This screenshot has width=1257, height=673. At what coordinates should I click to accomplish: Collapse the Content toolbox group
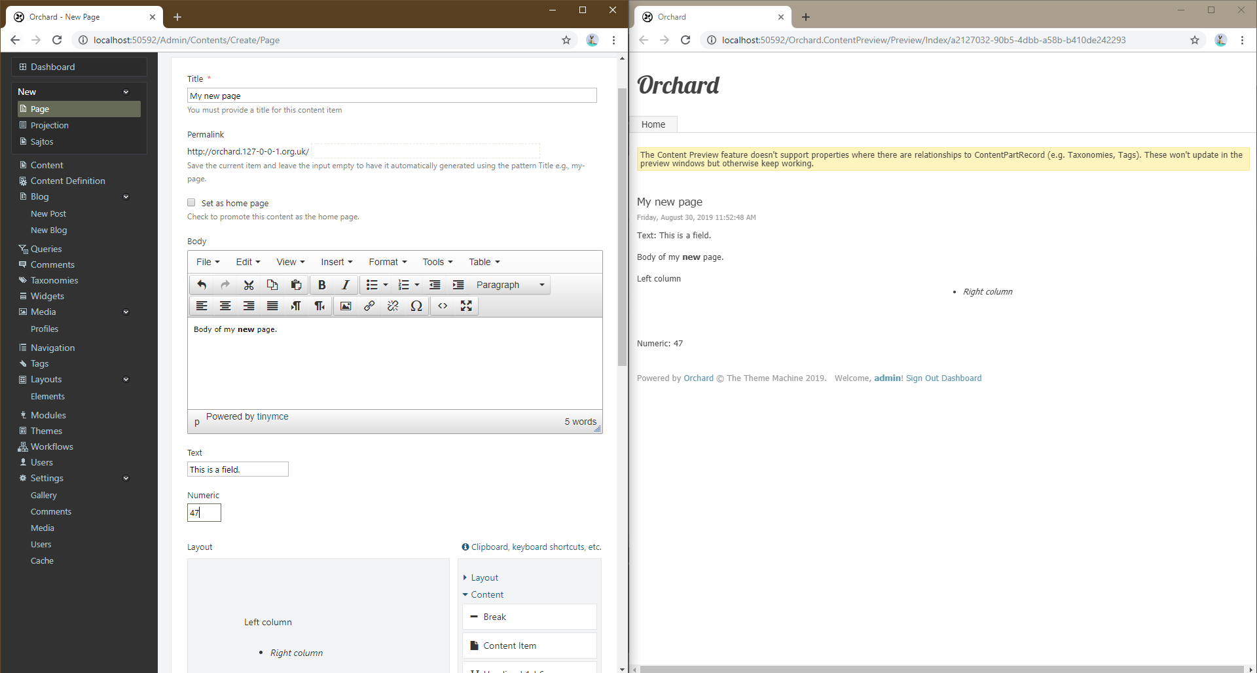(x=483, y=594)
